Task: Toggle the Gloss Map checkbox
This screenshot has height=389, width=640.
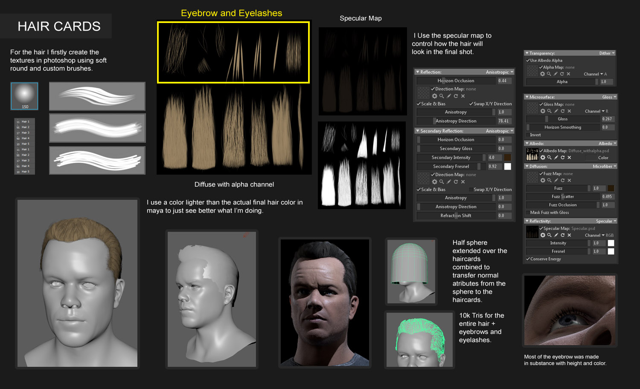Action: (x=541, y=104)
